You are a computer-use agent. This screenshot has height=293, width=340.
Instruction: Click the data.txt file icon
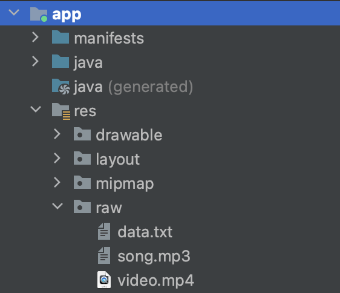104,231
